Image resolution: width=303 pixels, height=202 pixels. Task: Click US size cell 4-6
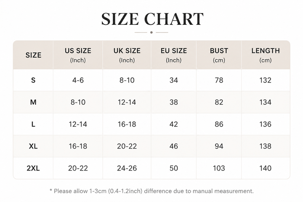click(78, 80)
